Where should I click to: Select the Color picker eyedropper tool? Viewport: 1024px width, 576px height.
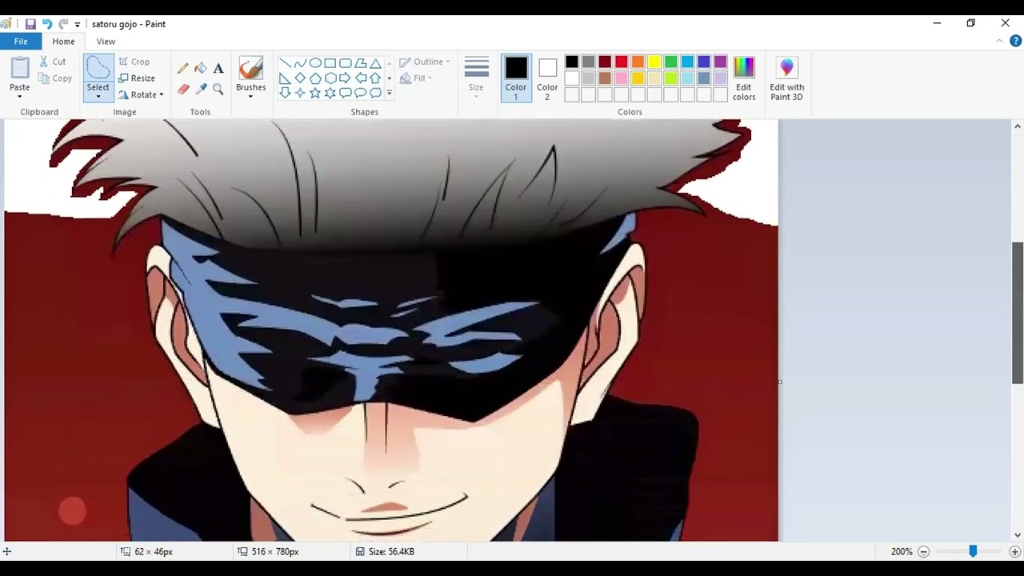click(x=201, y=89)
